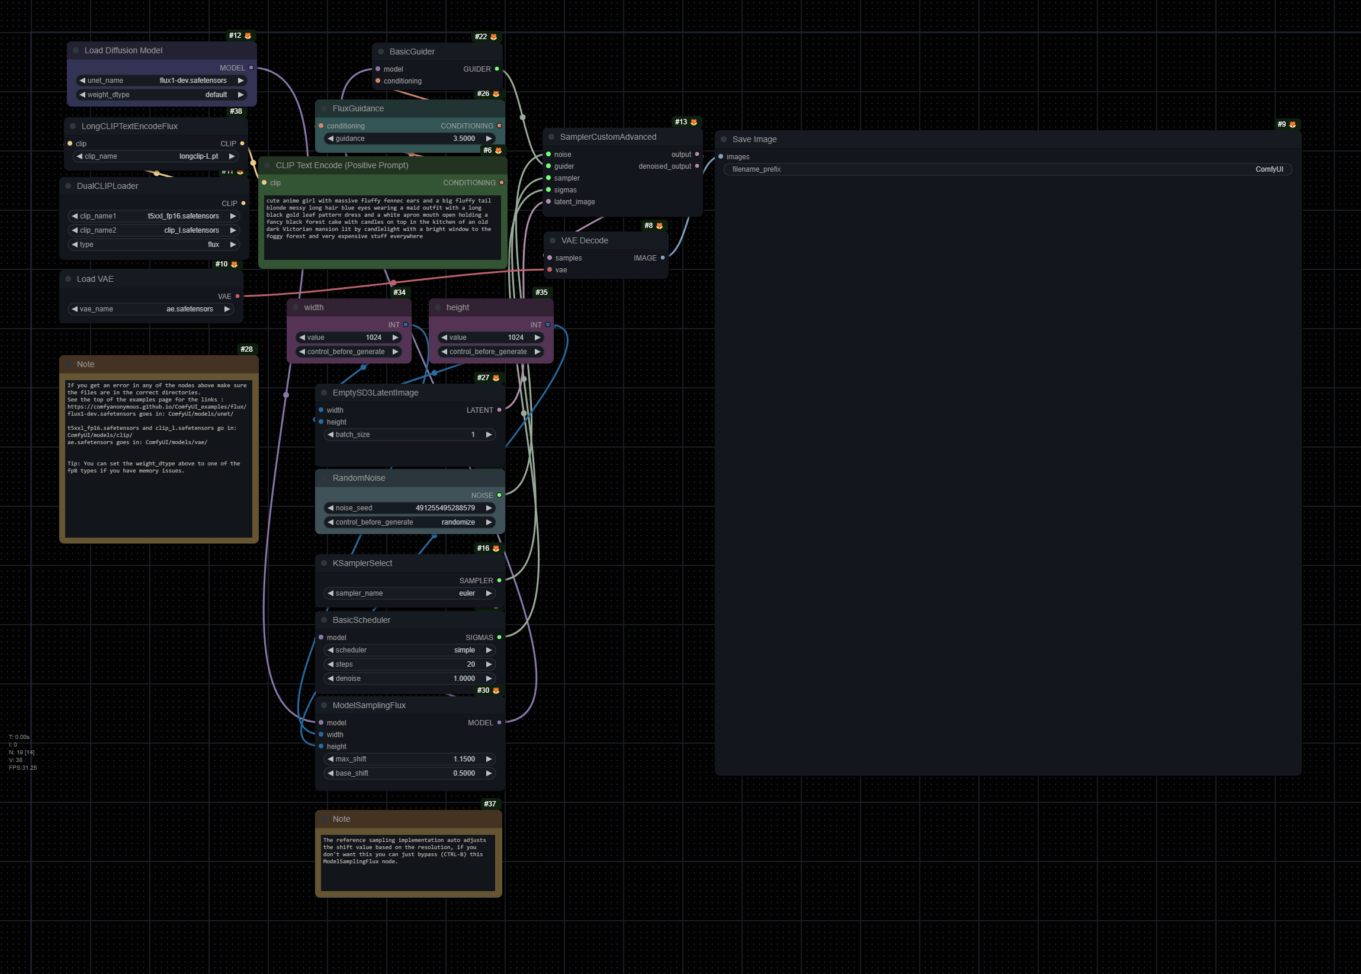Click fox badge icon on SamplerCustomAdvanced node #13
Image resolution: width=1361 pixels, height=974 pixels.
click(x=694, y=123)
